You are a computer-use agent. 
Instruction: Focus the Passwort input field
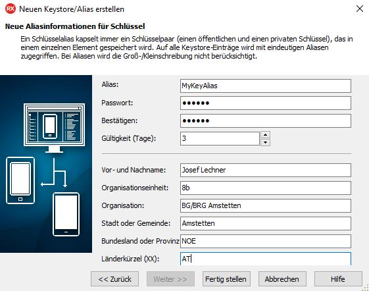[266, 103]
